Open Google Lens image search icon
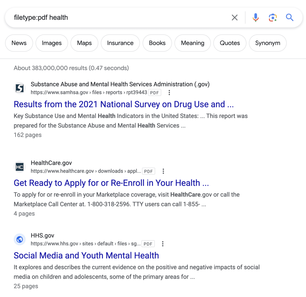The height and width of the screenshot is (297, 306). click(x=273, y=18)
